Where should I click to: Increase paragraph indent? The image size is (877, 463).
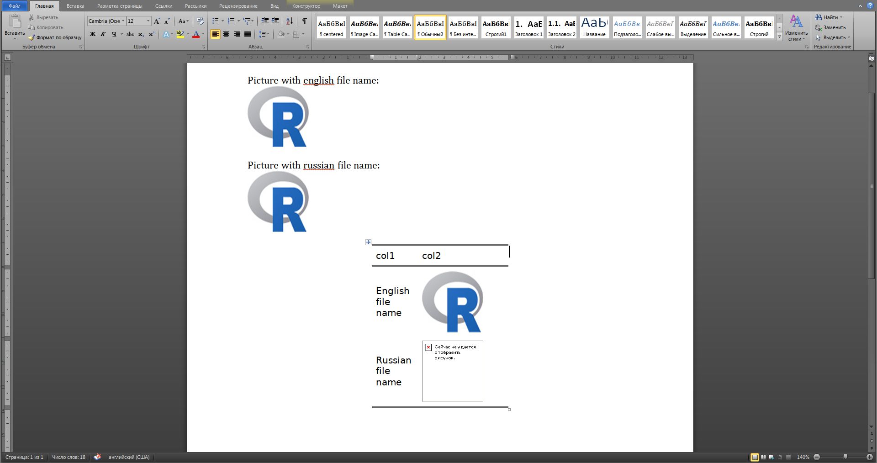[x=275, y=21]
